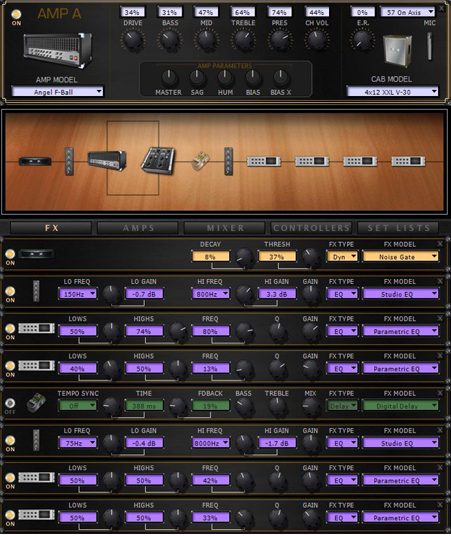Click the THRESH 37% value field
The image size is (451, 536).
[277, 257]
